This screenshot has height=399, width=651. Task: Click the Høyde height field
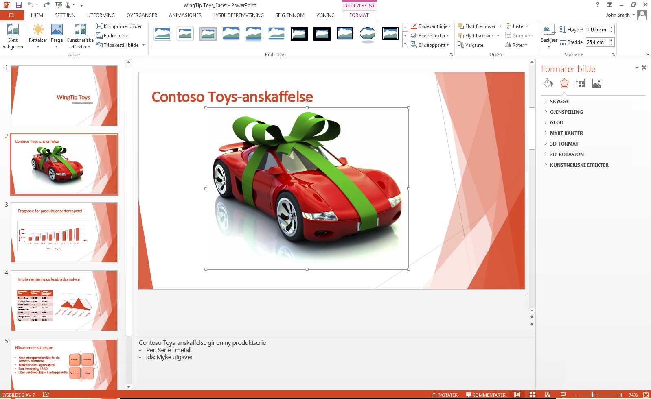point(597,30)
